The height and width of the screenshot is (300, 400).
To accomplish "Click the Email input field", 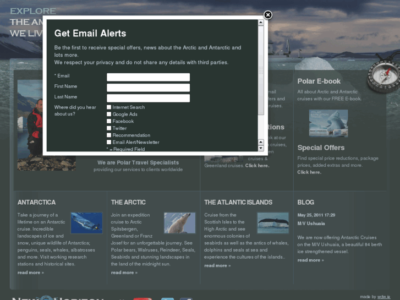I will click(x=148, y=77).
